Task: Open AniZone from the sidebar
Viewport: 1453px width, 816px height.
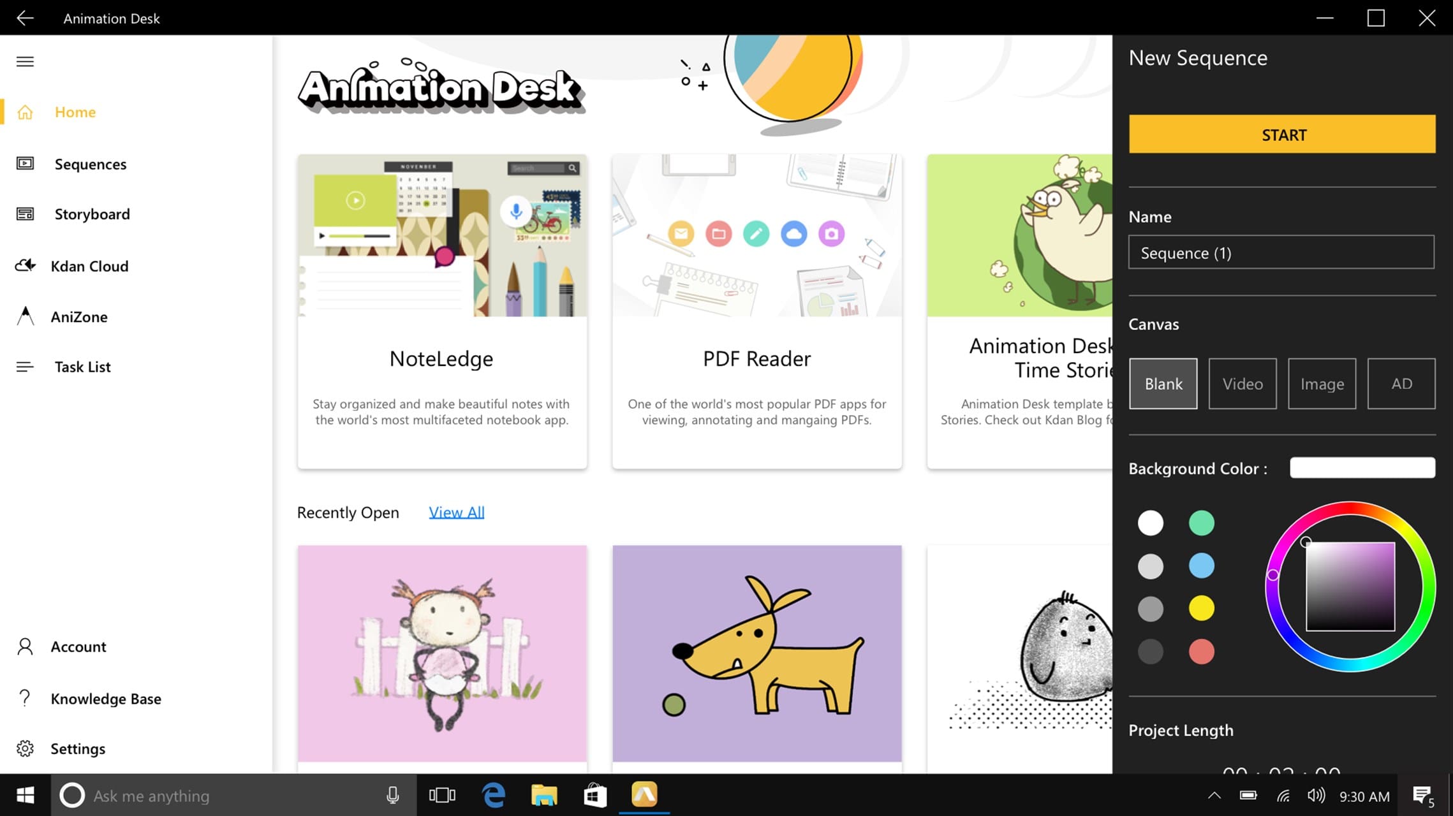Action: click(79, 316)
